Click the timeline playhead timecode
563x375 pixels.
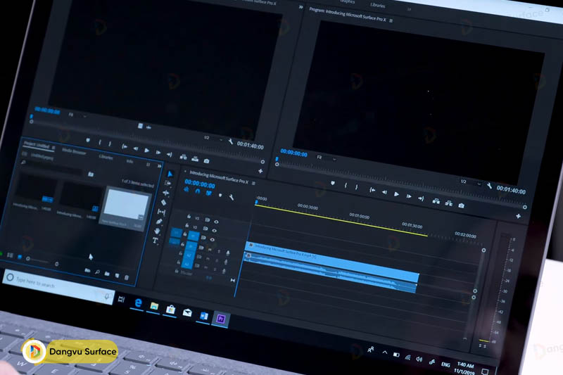(x=199, y=184)
